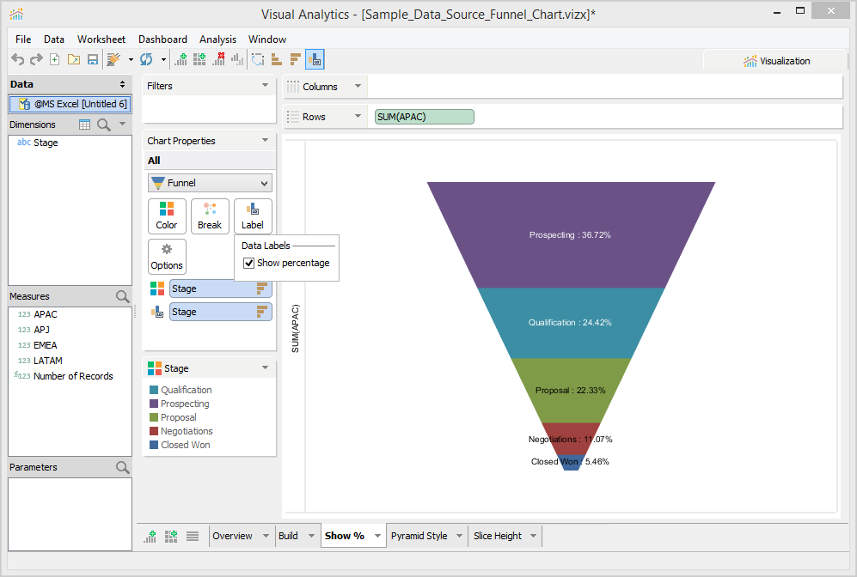Click the Options gear button
The image size is (857, 577).
point(167,257)
